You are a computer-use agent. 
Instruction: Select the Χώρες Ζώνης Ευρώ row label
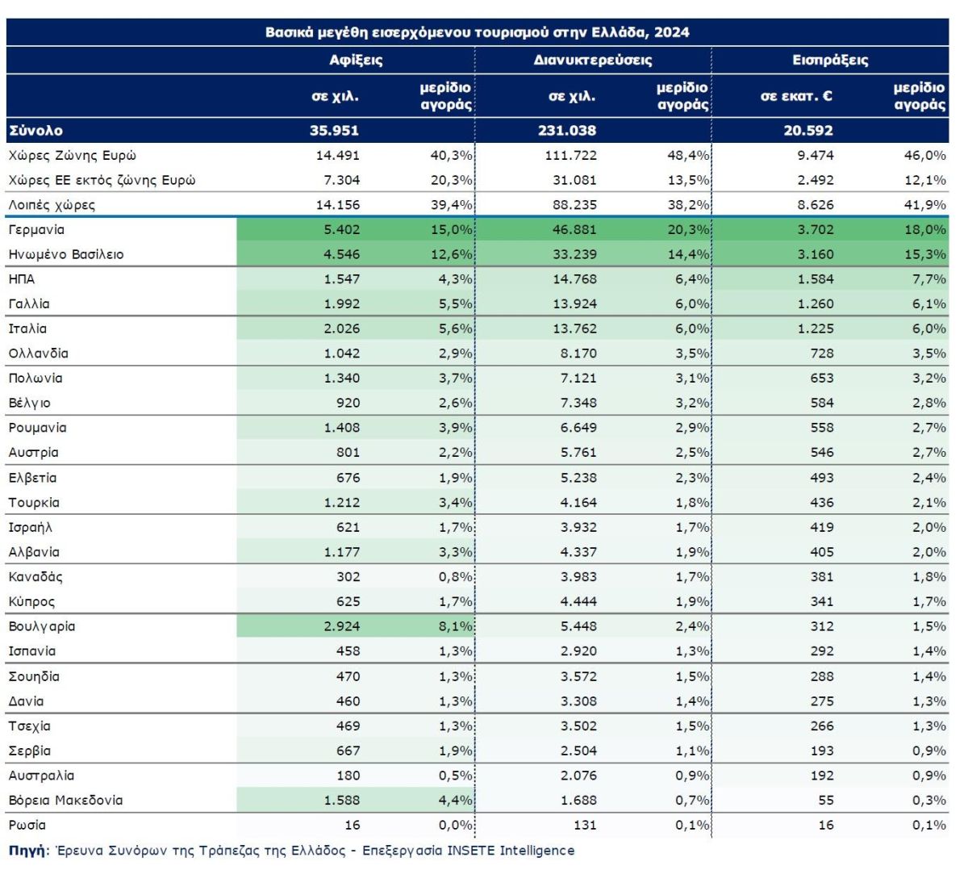(x=73, y=156)
